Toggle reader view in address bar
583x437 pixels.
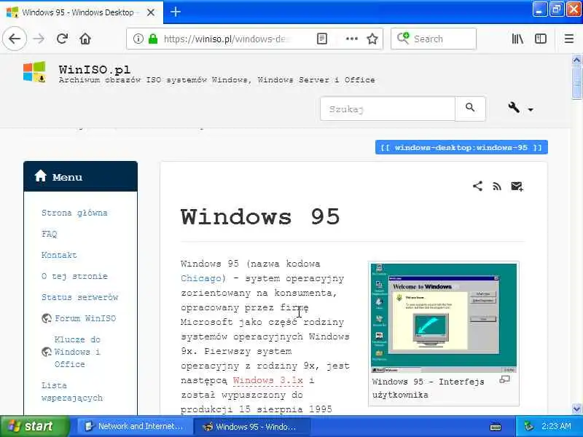coord(322,39)
